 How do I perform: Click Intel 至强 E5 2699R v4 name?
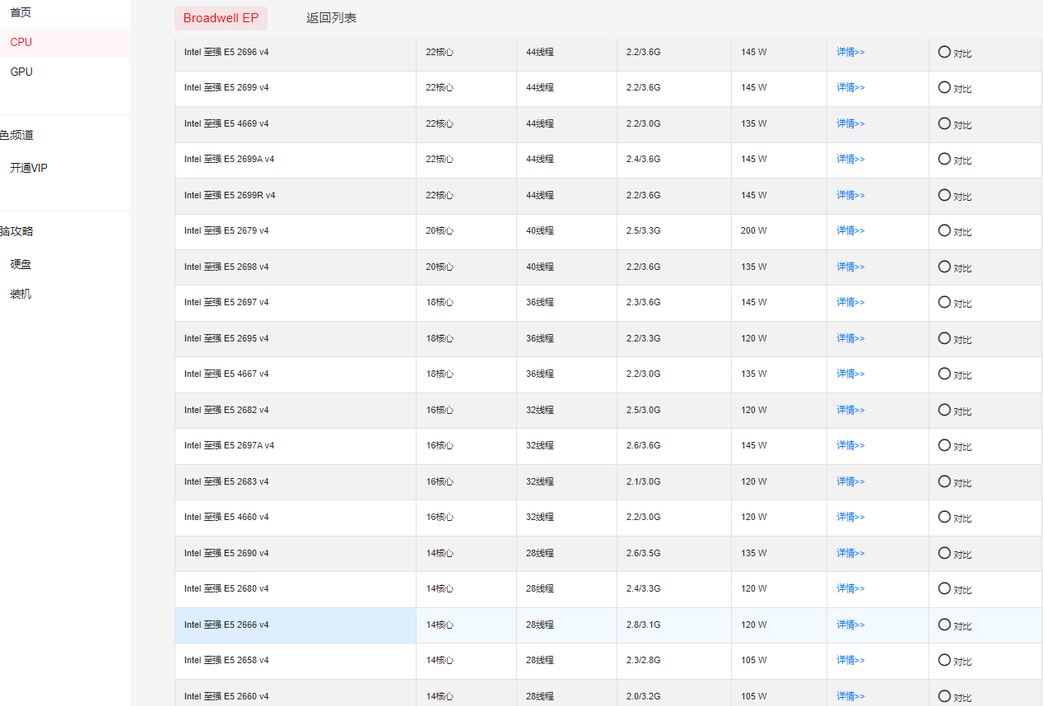coord(230,195)
